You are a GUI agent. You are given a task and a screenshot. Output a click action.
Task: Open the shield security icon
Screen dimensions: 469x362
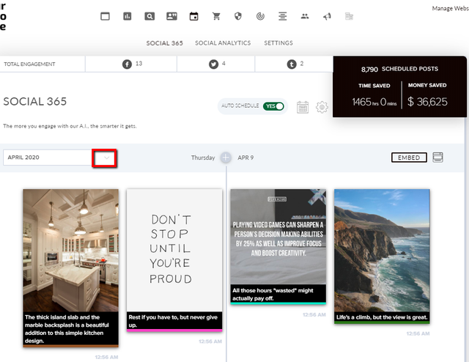click(x=238, y=16)
